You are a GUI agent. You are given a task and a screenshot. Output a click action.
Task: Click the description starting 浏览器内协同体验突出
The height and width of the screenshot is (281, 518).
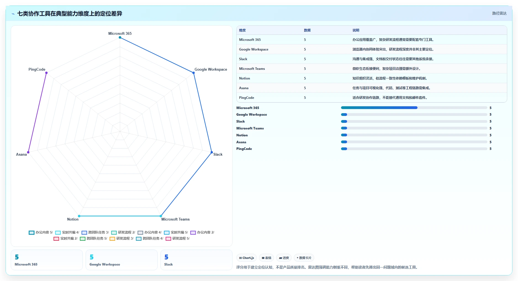pyautogui.click(x=394, y=49)
